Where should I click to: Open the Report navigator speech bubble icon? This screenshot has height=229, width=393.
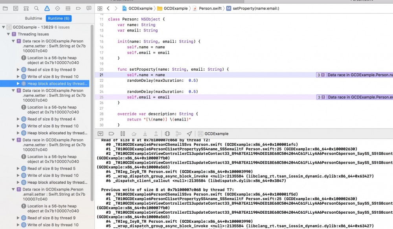pyautogui.click(x=89, y=8)
